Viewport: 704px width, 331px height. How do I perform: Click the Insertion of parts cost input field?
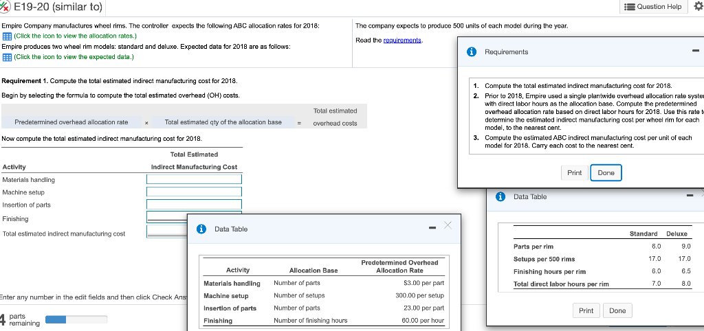[194, 205]
